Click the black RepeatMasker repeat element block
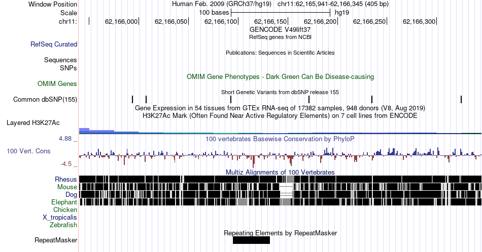Viewport: 482px width, 252px height. click(x=252, y=240)
